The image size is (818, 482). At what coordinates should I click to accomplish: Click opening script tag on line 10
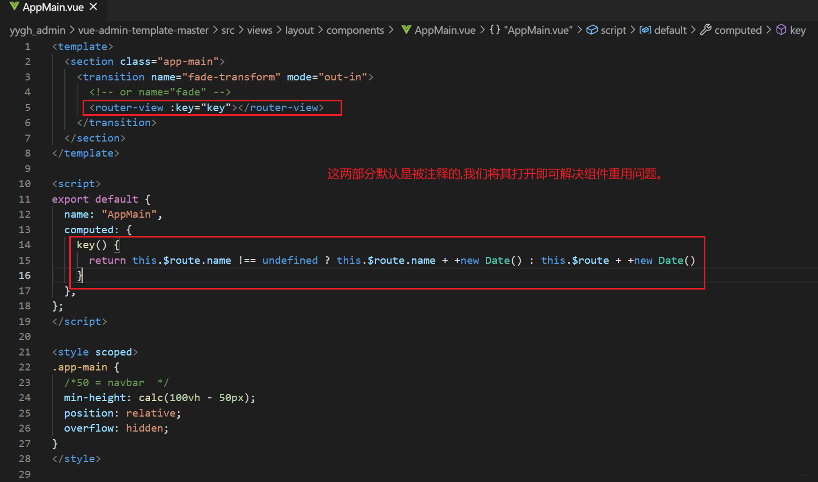76,184
